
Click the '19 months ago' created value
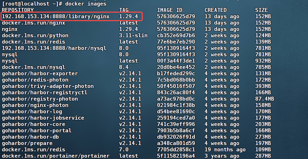tap(225, 149)
